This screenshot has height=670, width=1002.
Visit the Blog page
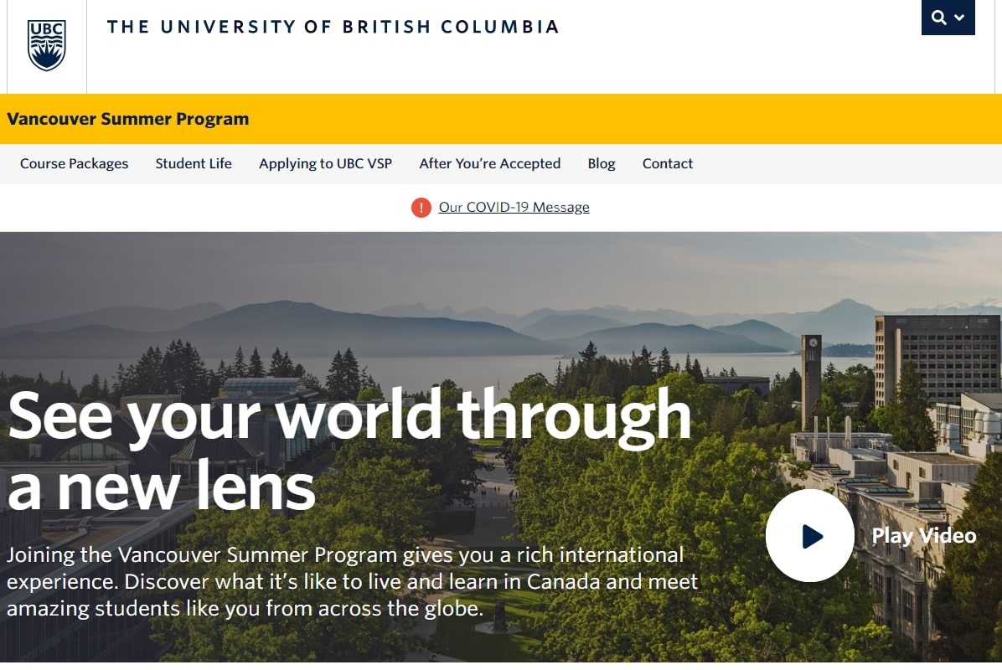point(602,163)
